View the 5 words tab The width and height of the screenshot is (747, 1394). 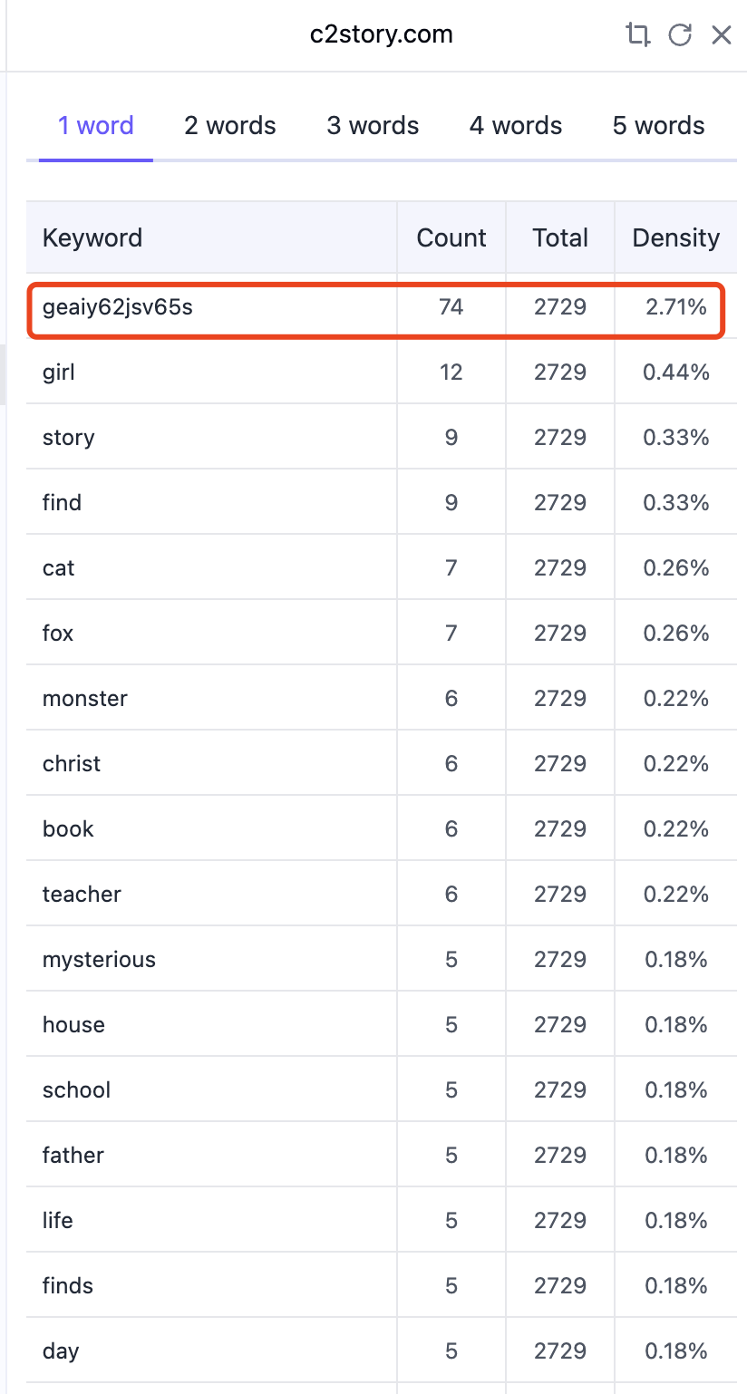tap(659, 125)
